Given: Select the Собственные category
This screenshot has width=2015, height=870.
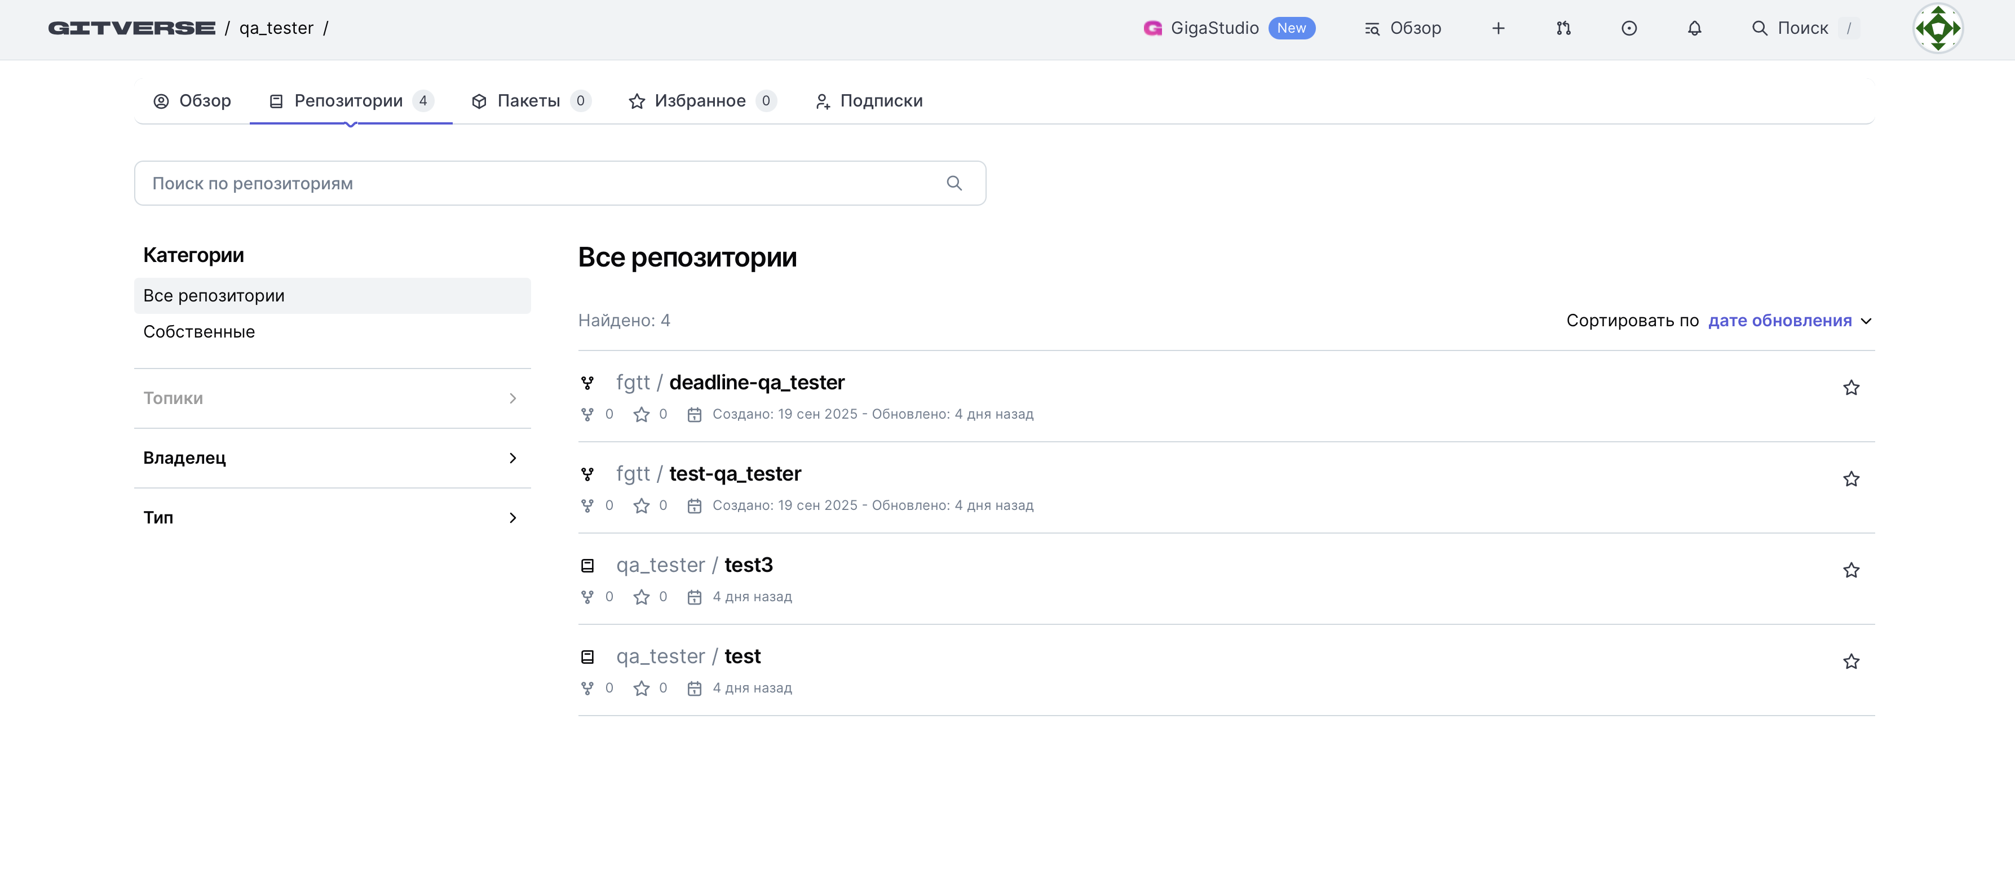Looking at the screenshot, I should [198, 331].
